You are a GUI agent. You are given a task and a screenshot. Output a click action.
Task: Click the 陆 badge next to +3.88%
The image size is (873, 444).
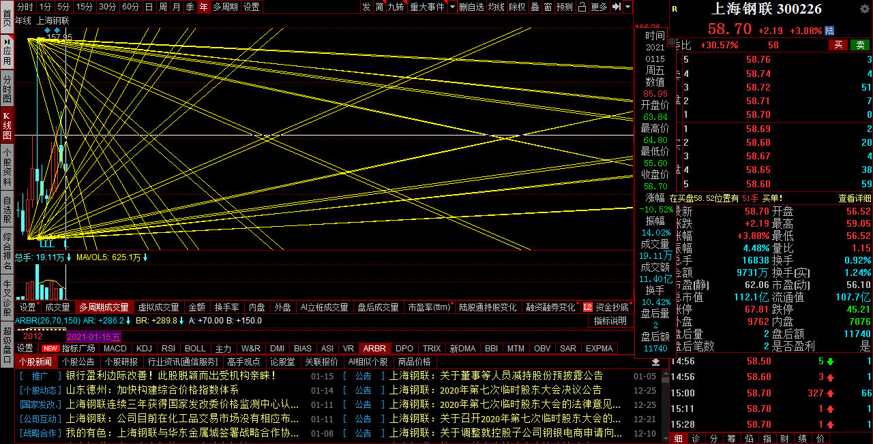(x=829, y=31)
